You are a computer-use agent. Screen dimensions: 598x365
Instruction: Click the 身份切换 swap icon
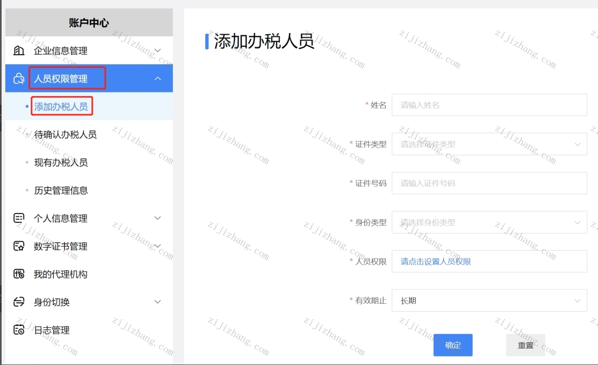click(19, 302)
